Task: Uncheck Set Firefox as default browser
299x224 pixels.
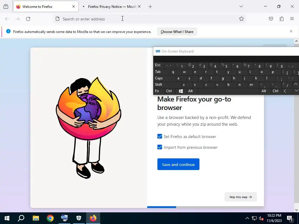Action: pos(160,136)
